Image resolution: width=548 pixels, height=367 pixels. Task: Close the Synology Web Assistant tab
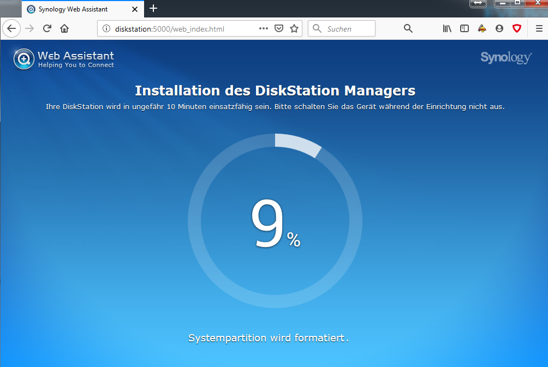(x=135, y=9)
